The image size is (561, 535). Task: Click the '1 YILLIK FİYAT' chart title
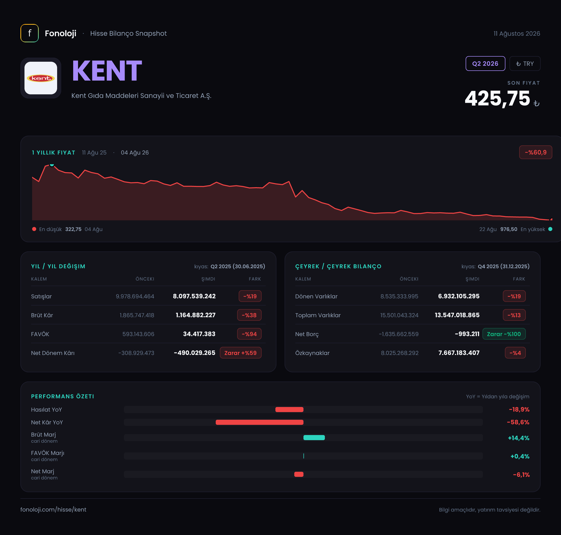pyautogui.click(x=54, y=152)
